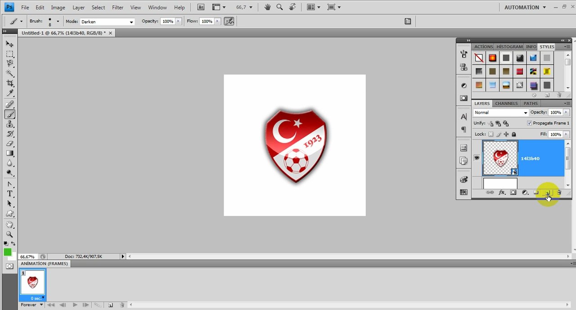Screen dimensions: 576x310
Task: Select the Move tool
Action: 9,44
